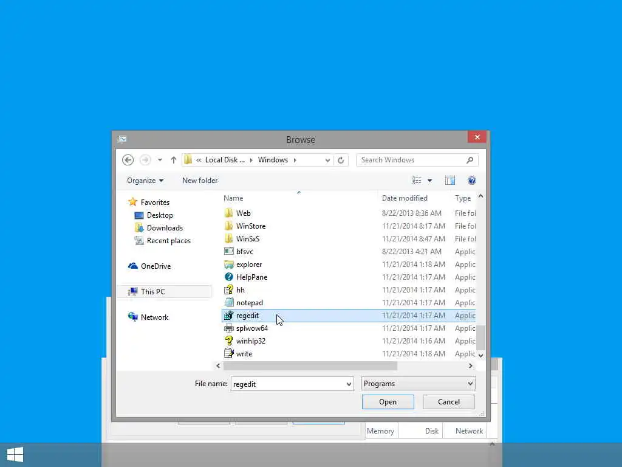
Task: Click the search magnifier icon
Action: (x=470, y=160)
